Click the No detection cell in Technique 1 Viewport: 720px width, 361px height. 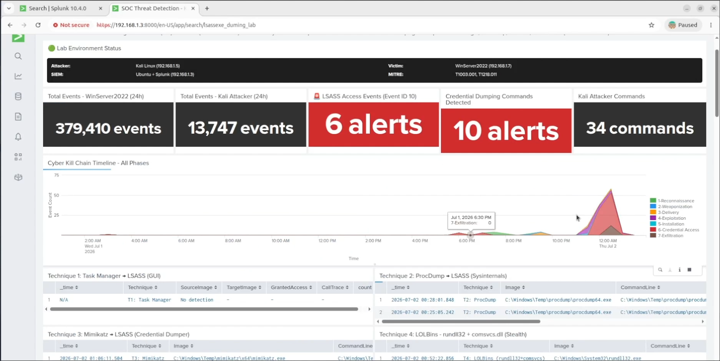pyautogui.click(x=197, y=300)
